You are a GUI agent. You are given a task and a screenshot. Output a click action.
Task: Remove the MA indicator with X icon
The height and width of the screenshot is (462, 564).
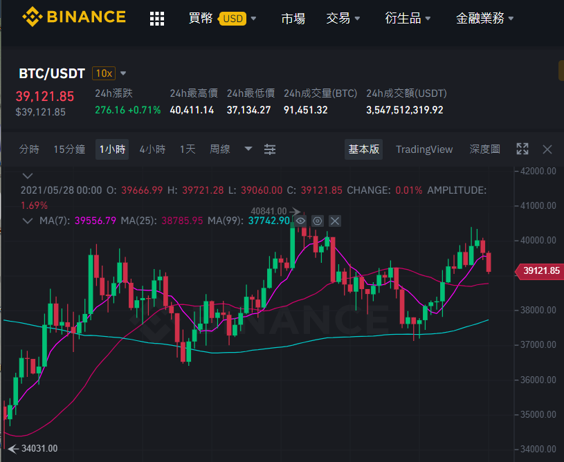coord(334,221)
